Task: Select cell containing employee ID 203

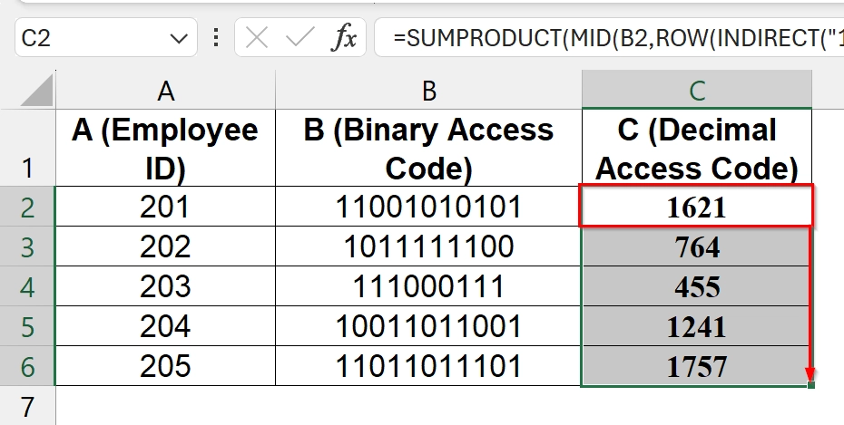Action: click(165, 285)
